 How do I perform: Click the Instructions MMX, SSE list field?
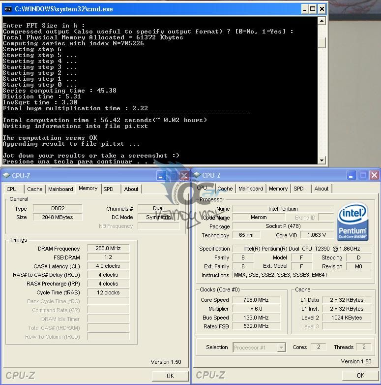pyautogui.click(x=302, y=275)
